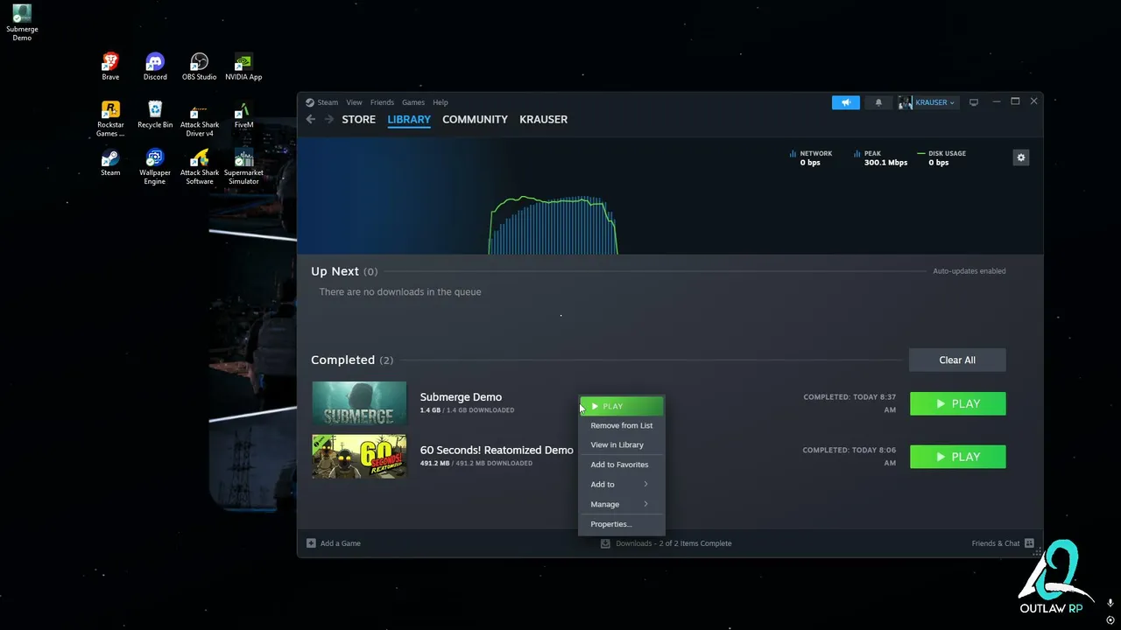Open the FiveM desktop shortcut
Screen dimensions: 1121x630
pos(243,115)
